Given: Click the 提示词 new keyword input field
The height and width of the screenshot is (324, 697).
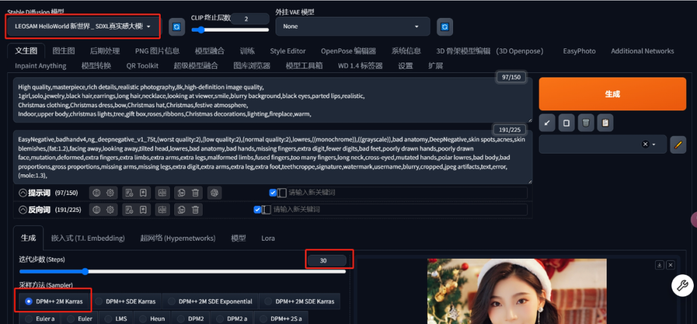Looking at the screenshot, I should tap(407, 193).
